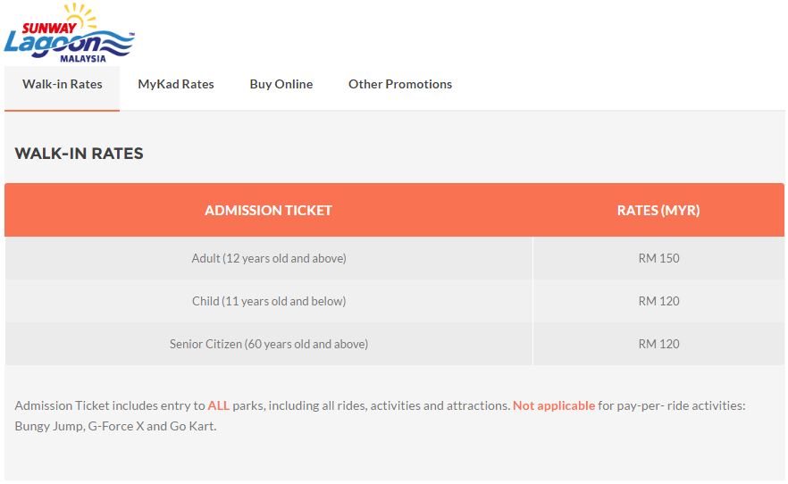Click the blue waves in the Lagoon logo
The image size is (788, 484).
click(117, 44)
